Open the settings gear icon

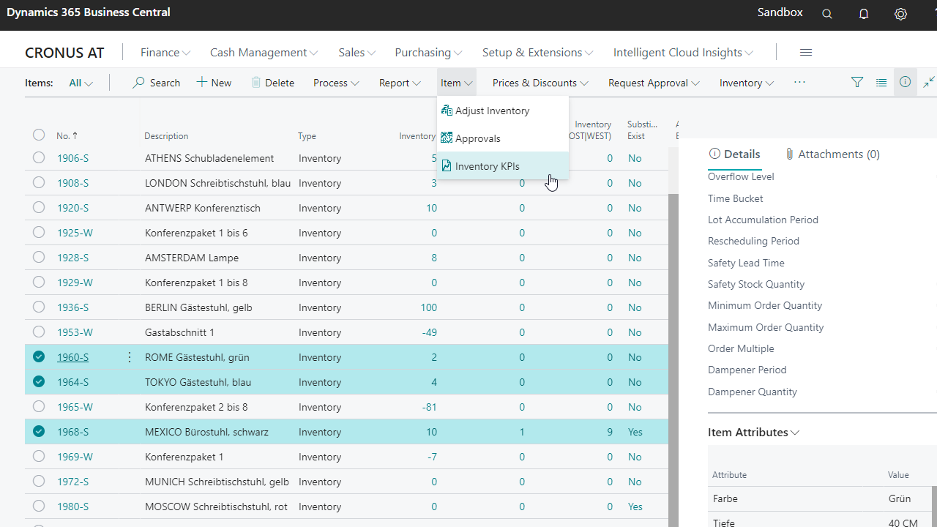[x=900, y=14]
